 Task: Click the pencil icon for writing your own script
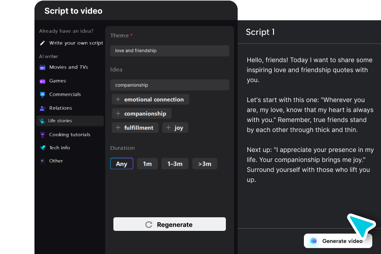coord(43,43)
